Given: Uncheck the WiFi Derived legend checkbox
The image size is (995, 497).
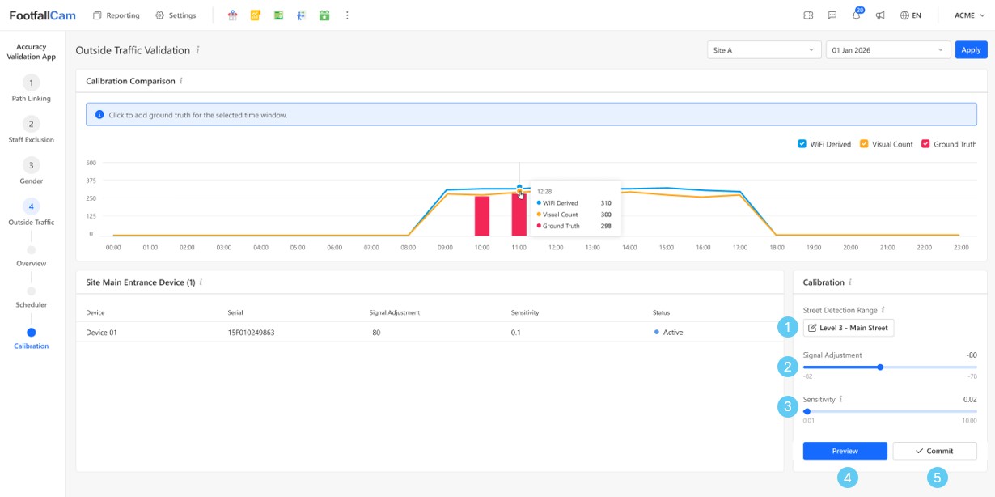Looking at the screenshot, I should coord(802,144).
